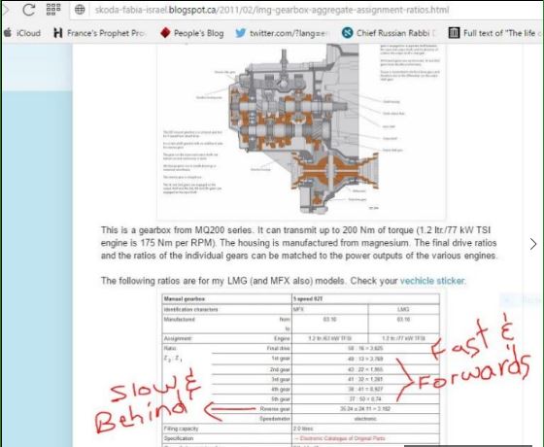The height and width of the screenshot is (447, 544).
Task: Click the 'Final drive' table row label
Action: pyautogui.click(x=278, y=348)
